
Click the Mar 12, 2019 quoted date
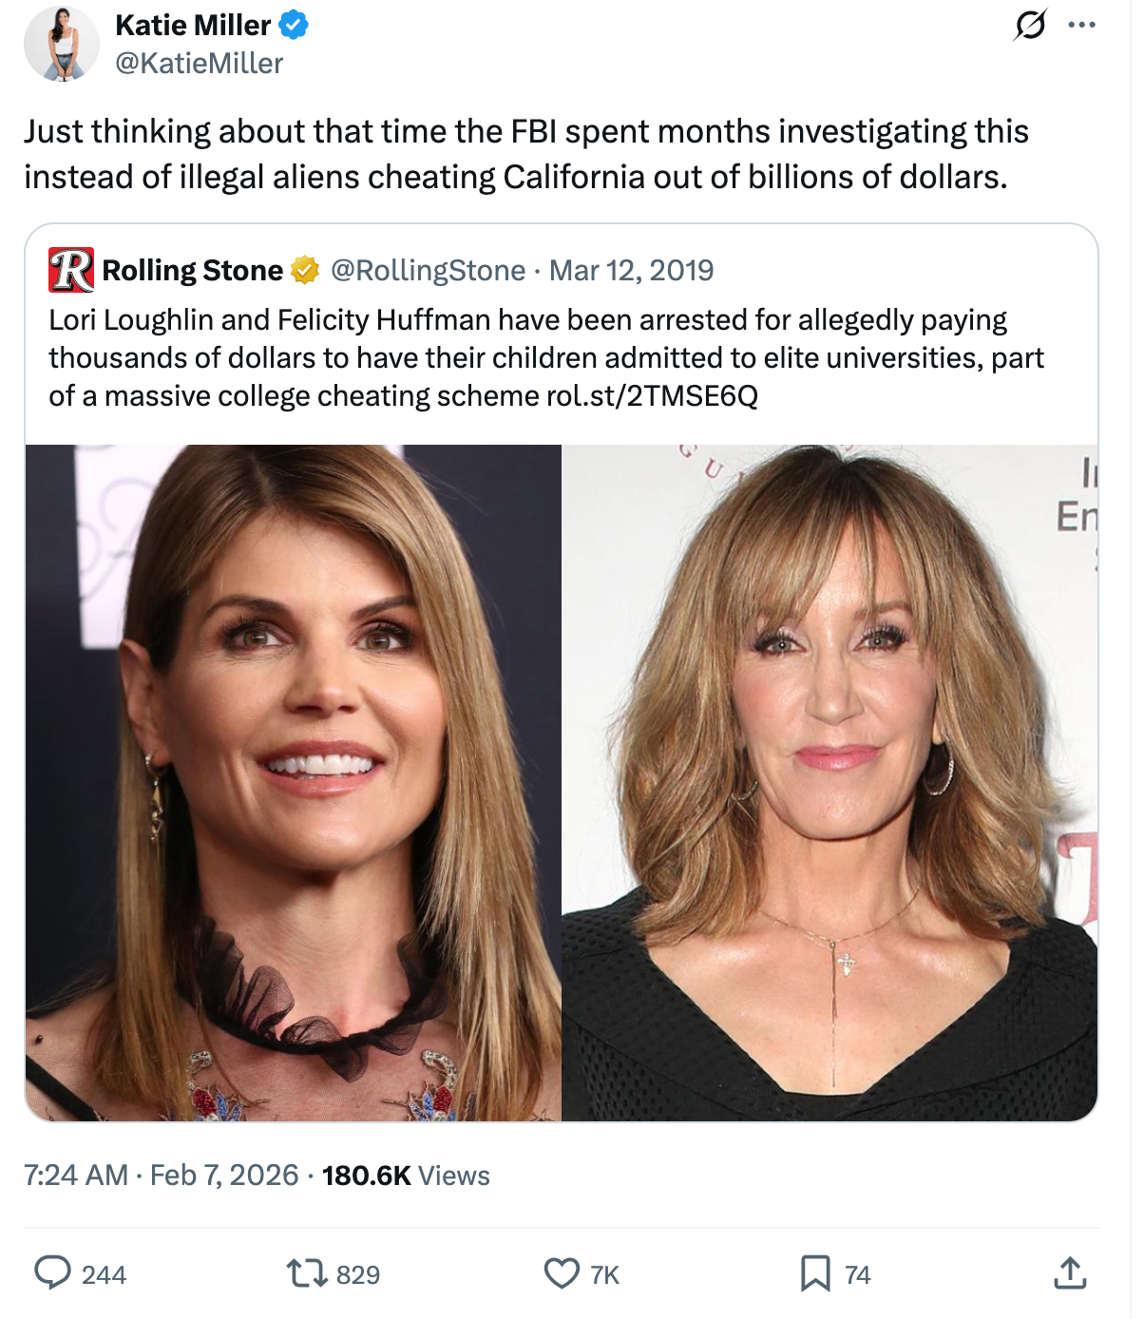[x=632, y=271]
